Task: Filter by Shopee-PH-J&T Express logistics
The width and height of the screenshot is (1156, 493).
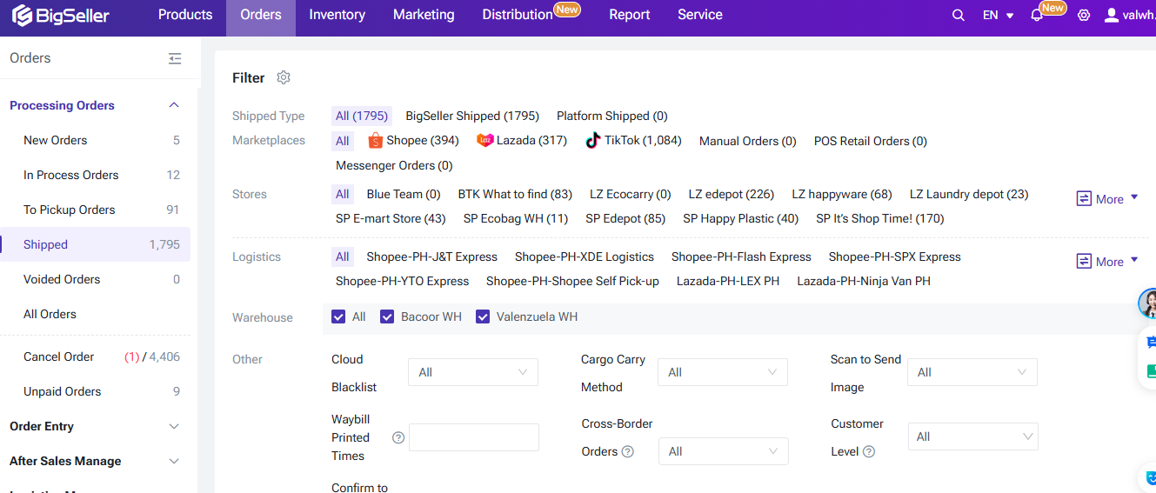Action: pos(432,256)
